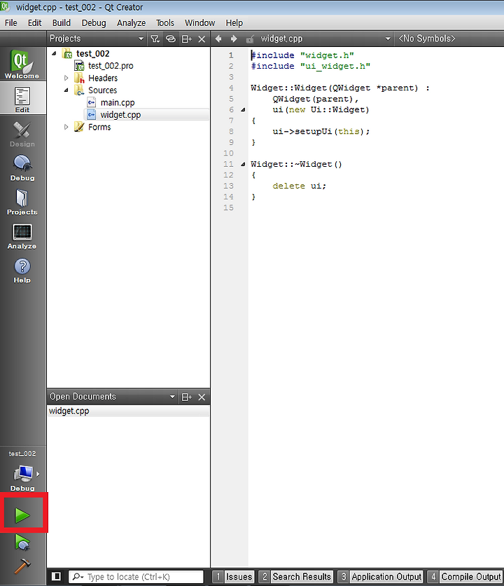Build the project with hammer icon
This screenshot has height=586, width=504.
(x=22, y=566)
